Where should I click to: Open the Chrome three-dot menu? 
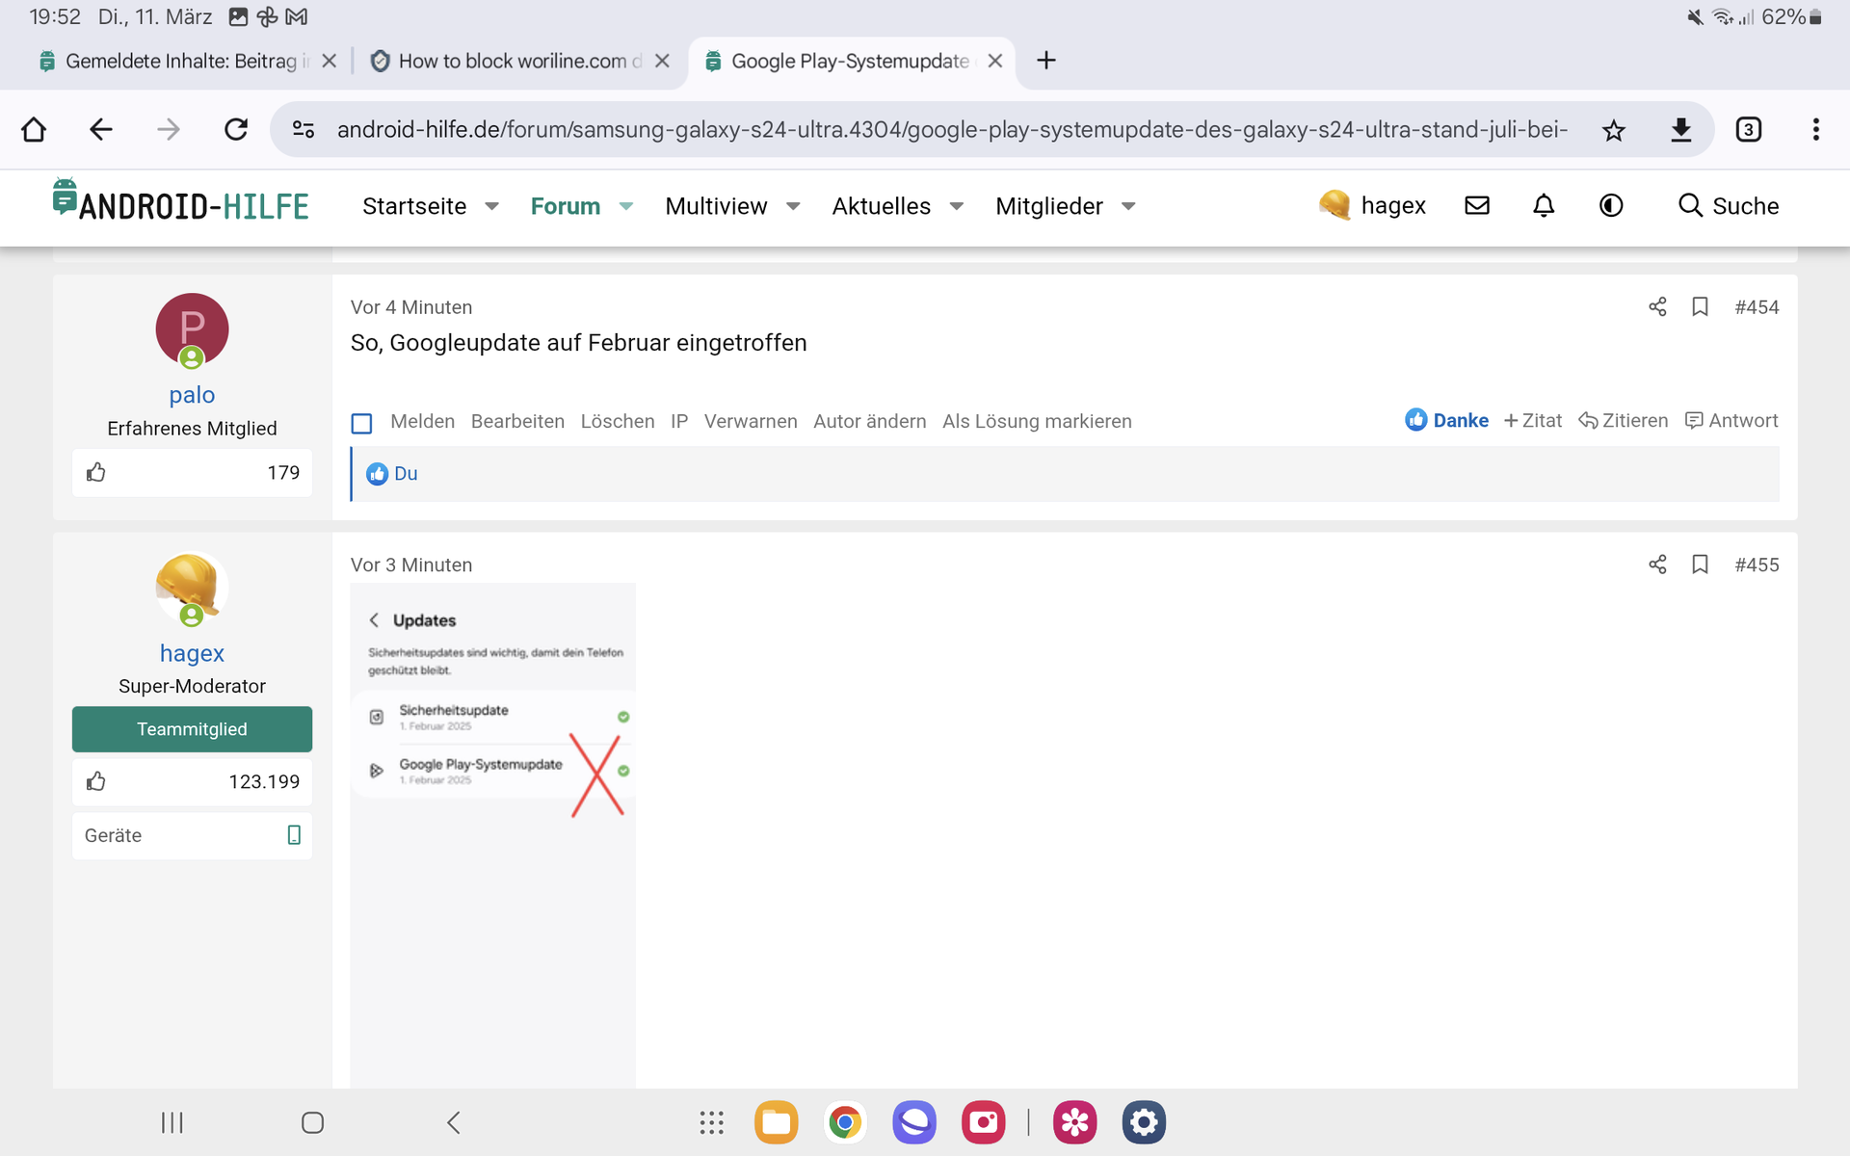point(1815,130)
